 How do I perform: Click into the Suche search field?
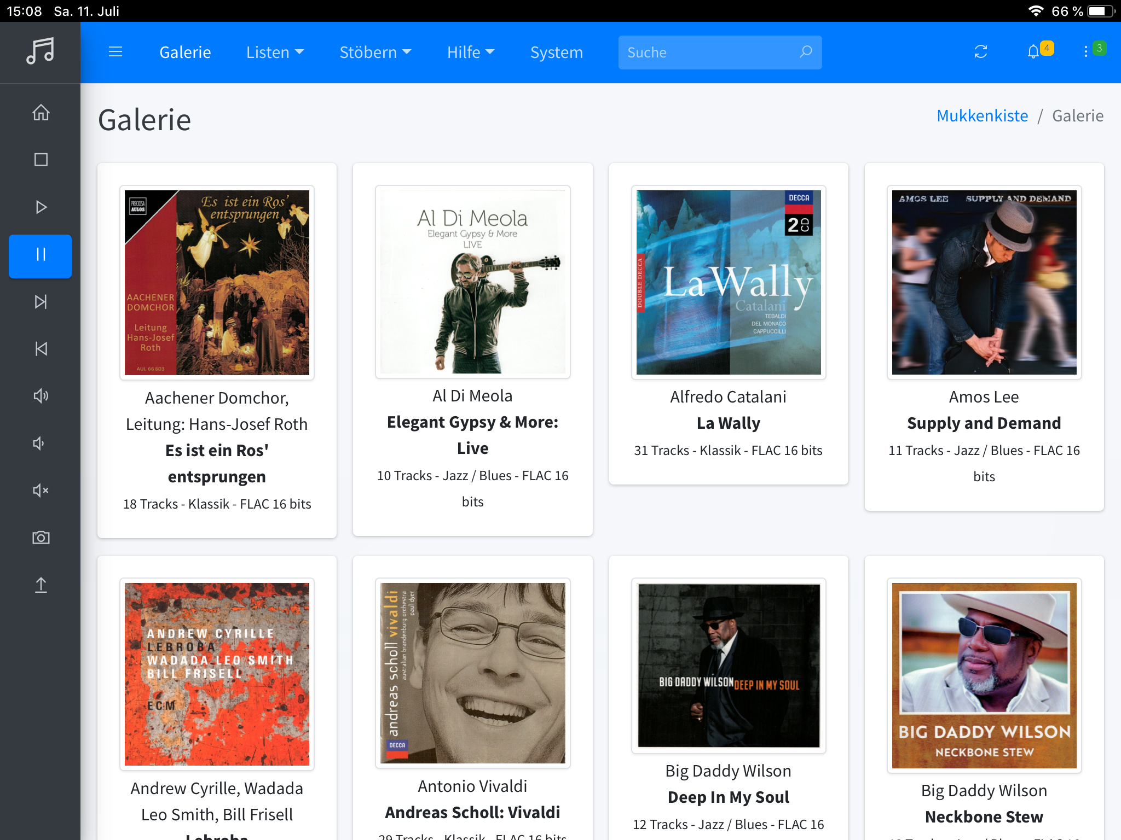pyautogui.click(x=720, y=52)
